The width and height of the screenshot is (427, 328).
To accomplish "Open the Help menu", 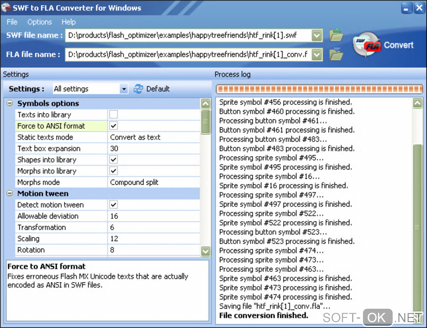I will (x=68, y=22).
